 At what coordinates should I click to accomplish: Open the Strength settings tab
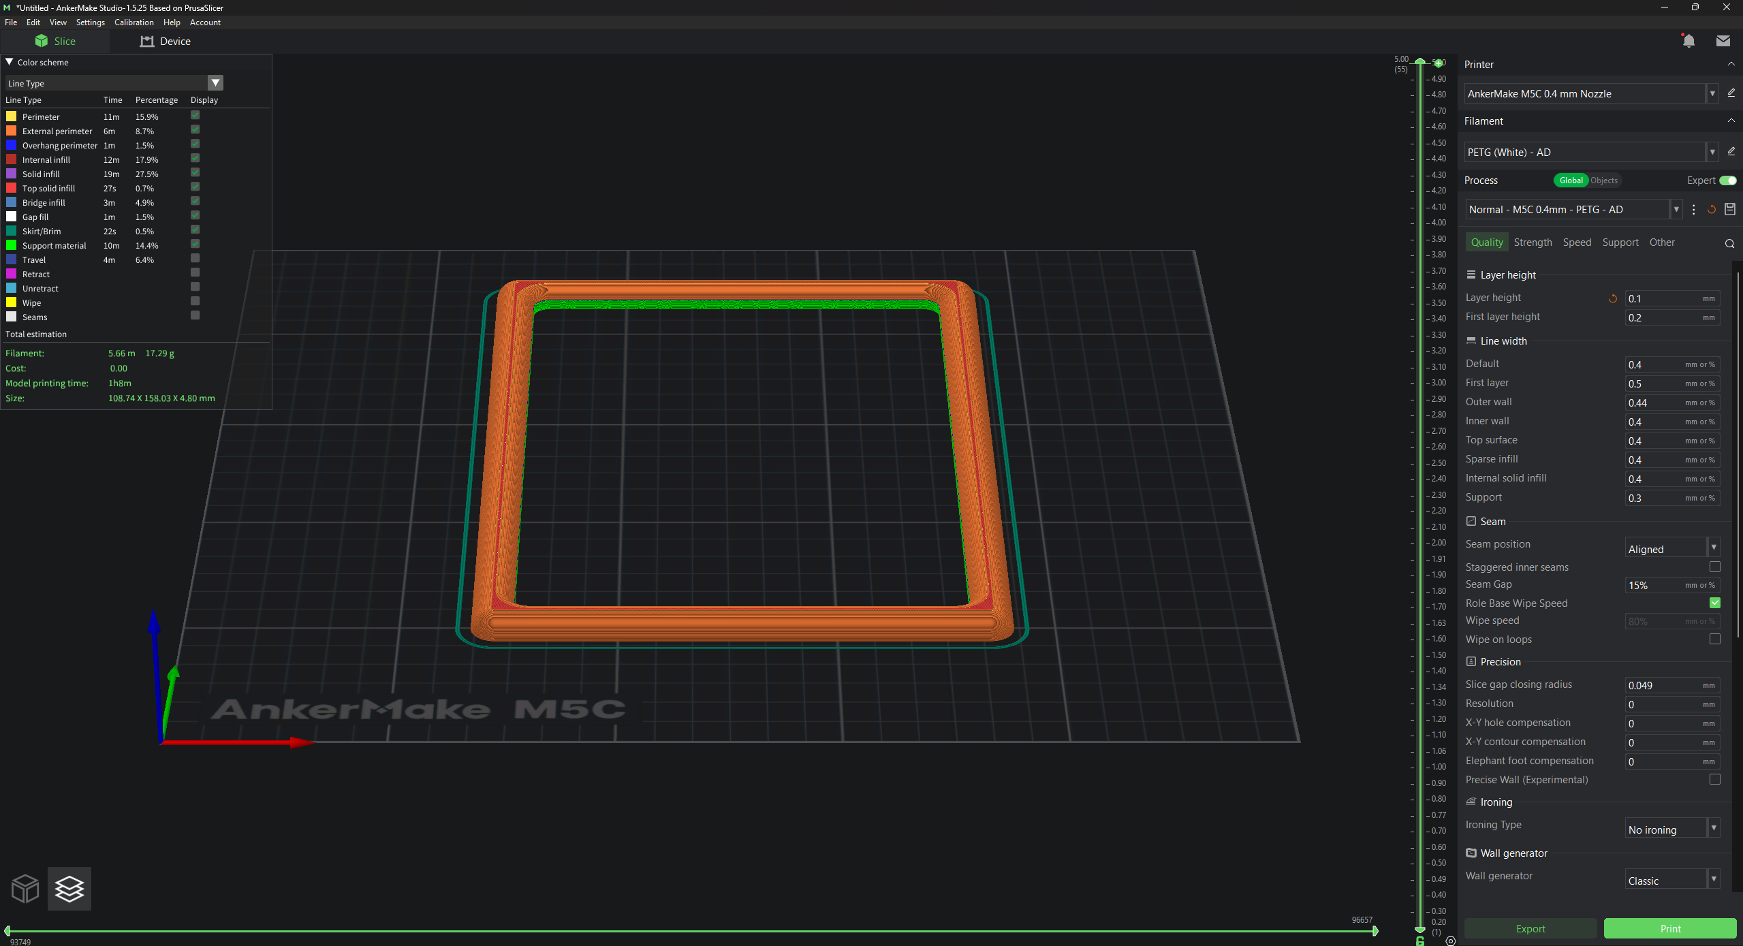point(1533,242)
